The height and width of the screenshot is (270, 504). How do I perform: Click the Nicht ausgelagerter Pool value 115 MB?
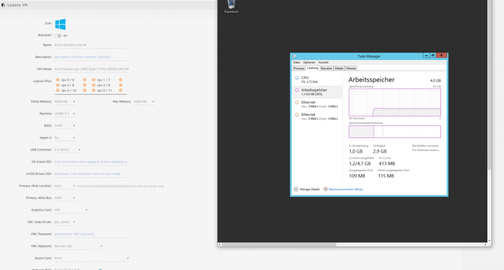coord(386,176)
